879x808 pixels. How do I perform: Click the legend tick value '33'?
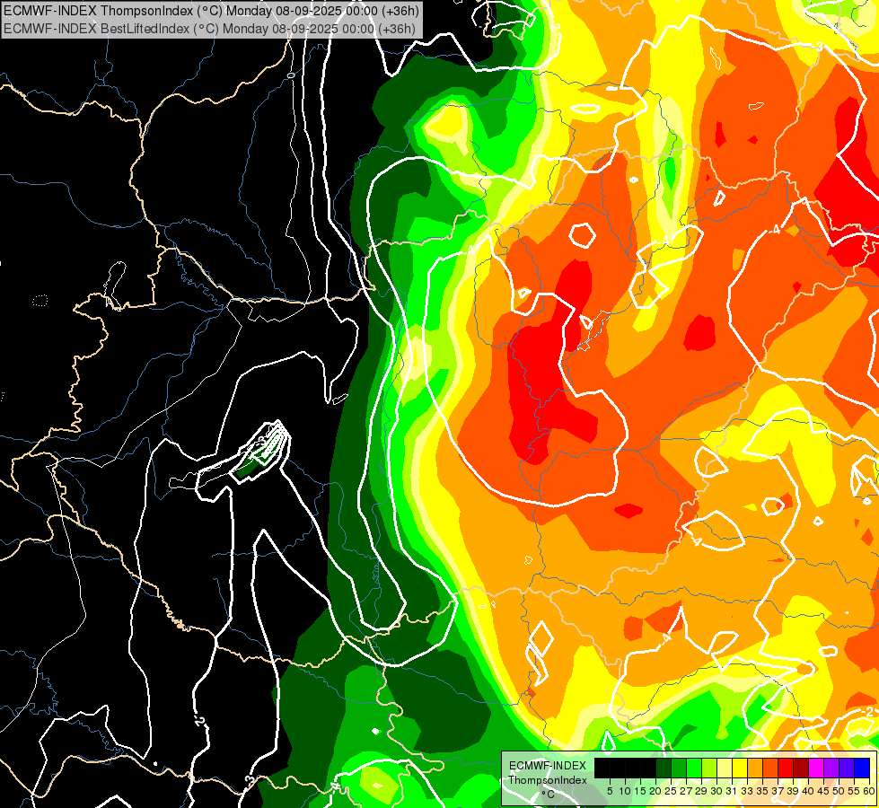coord(747,791)
